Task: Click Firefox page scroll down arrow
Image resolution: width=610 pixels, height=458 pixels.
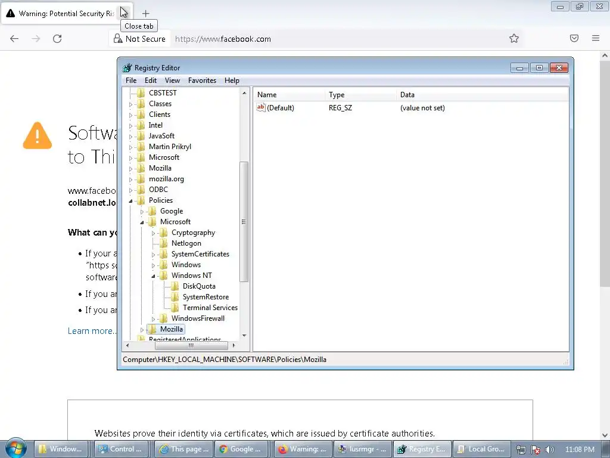Action: (x=605, y=435)
